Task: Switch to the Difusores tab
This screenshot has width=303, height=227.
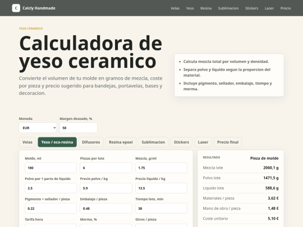Action: [91, 142]
